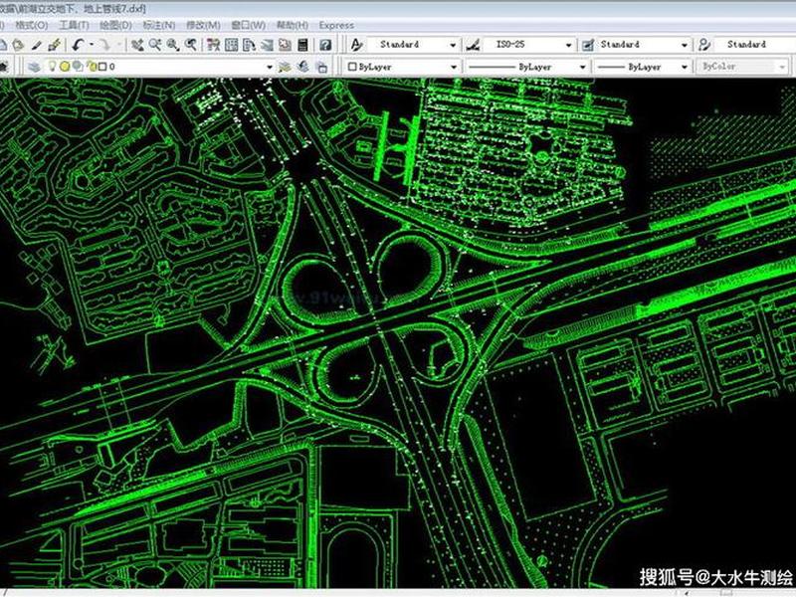Expand the layer list dropdown
The image size is (796, 597).
pos(270,67)
